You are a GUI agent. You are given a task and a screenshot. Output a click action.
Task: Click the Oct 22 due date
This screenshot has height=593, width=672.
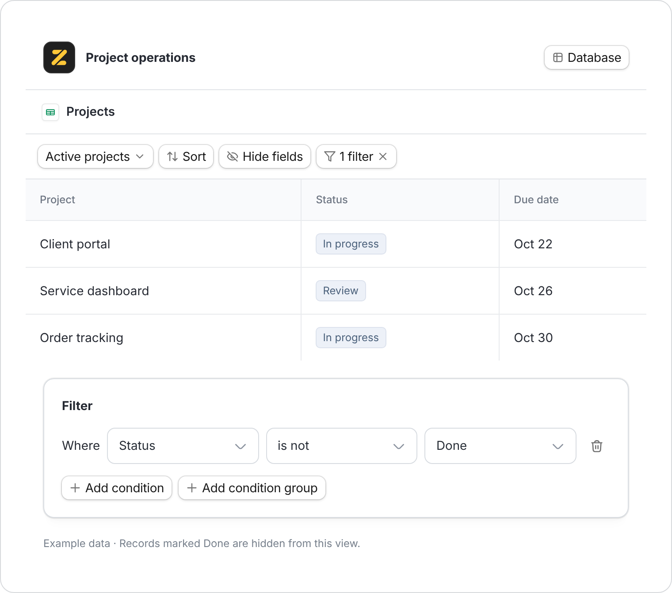click(x=533, y=244)
